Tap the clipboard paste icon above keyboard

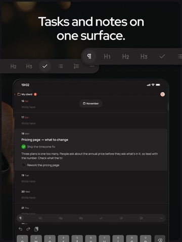point(36,229)
